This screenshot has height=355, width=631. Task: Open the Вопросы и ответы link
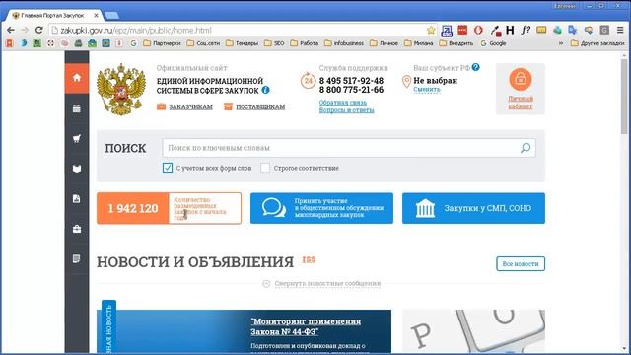point(346,110)
